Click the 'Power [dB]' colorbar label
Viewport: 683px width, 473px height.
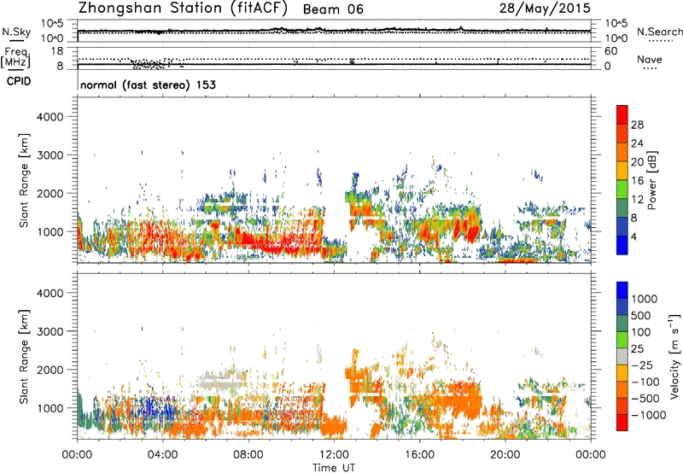point(651,180)
